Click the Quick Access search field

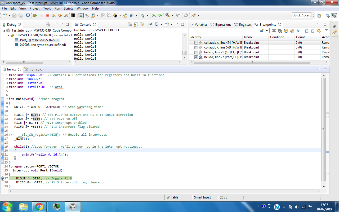tap(301, 15)
